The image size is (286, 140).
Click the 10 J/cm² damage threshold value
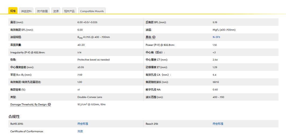pos(91,104)
